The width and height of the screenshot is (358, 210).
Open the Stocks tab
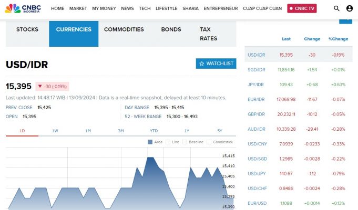27,29
